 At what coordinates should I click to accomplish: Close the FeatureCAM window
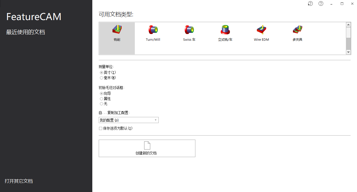click(x=352, y=4)
